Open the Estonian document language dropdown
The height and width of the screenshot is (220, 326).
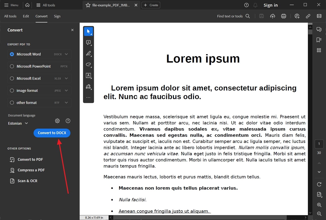point(18,123)
